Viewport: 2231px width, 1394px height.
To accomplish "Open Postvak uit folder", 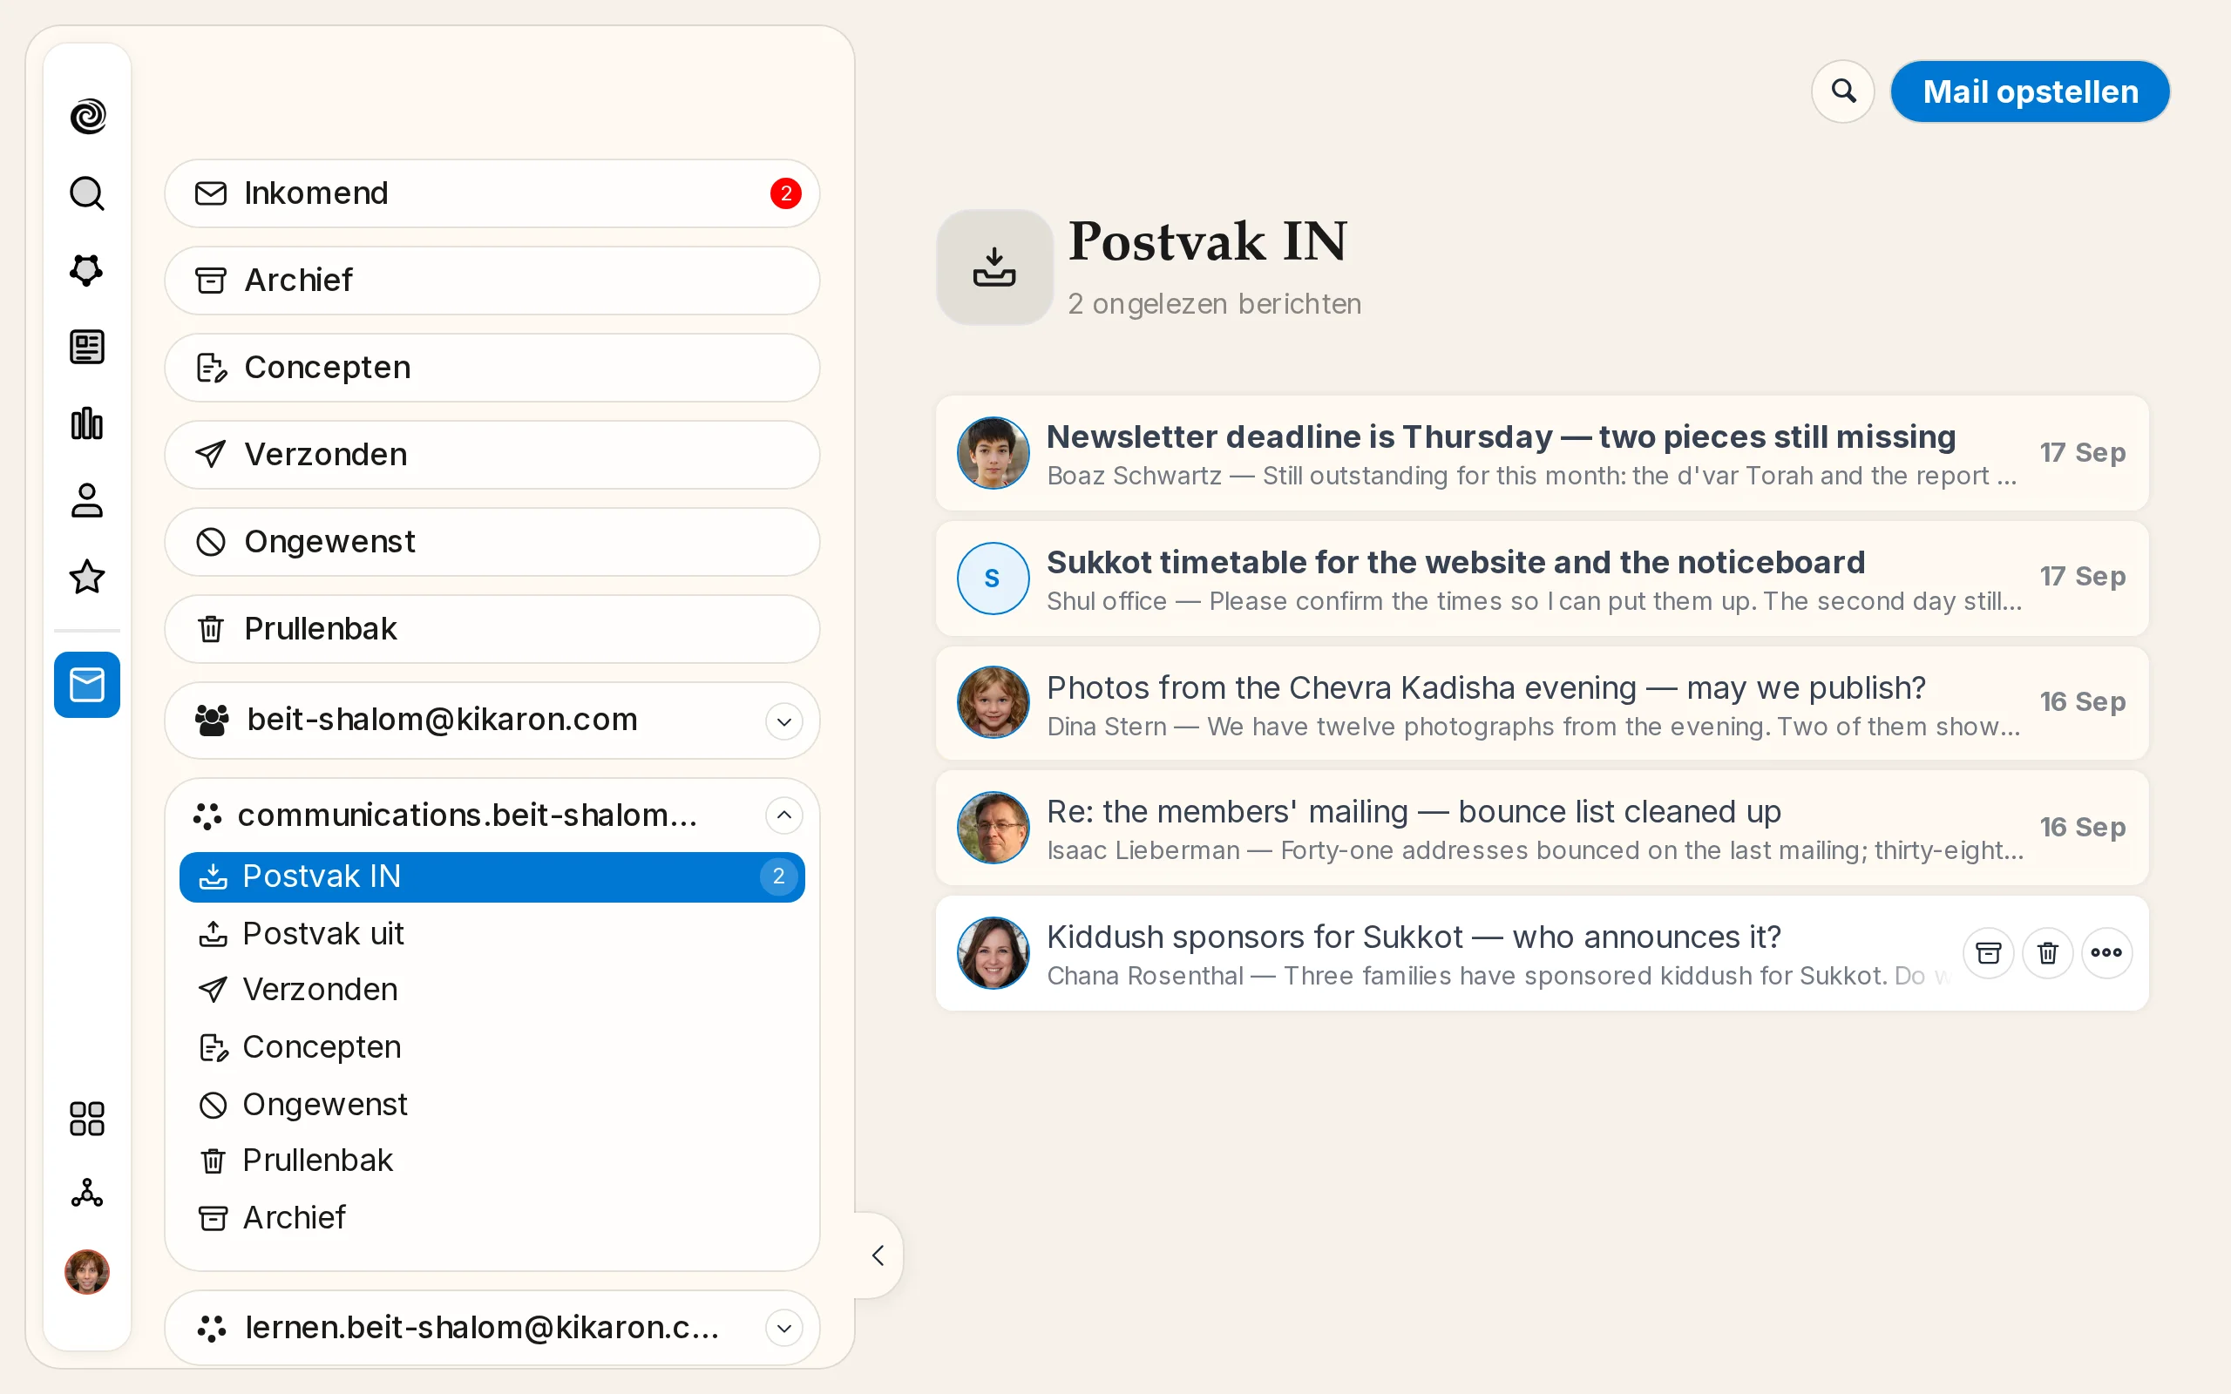I will click(x=492, y=934).
